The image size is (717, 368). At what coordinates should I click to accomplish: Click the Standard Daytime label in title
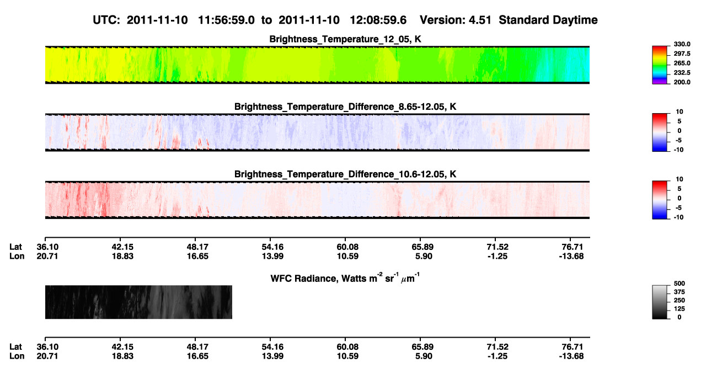coord(548,20)
